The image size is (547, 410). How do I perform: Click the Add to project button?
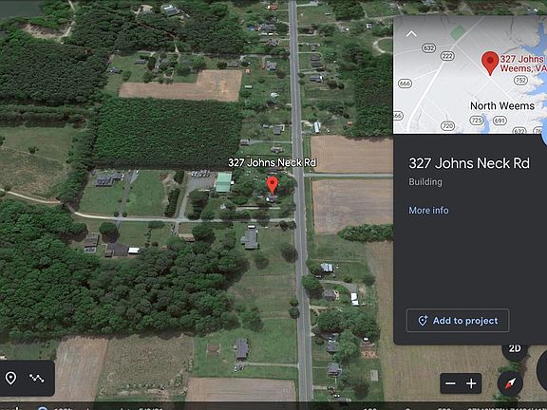coord(458,321)
